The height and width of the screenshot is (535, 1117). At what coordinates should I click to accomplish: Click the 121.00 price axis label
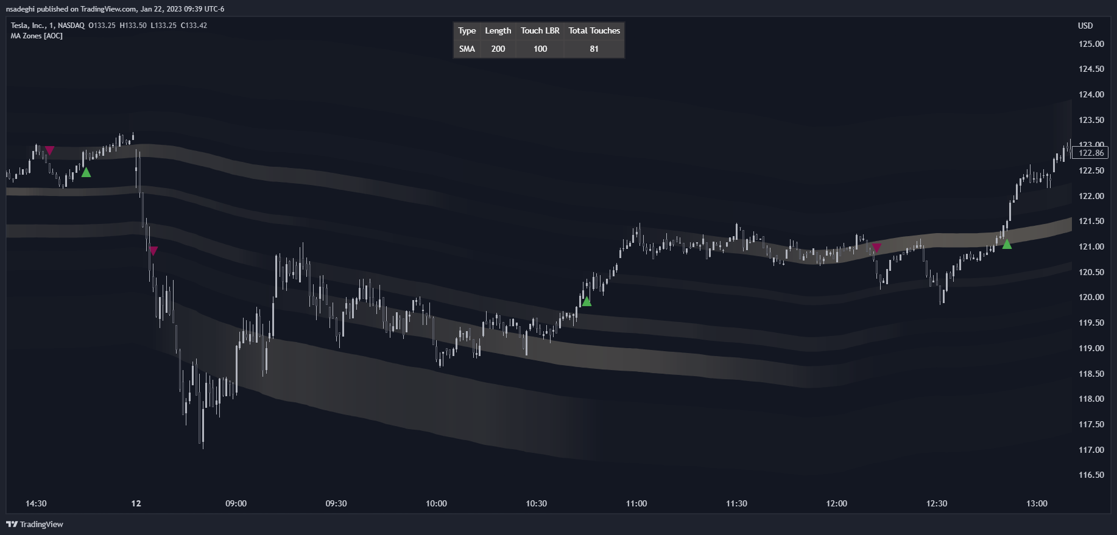pyautogui.click(x=1091, y=247)
